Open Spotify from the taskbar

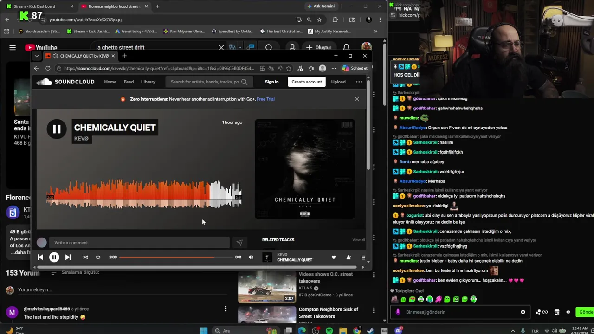(329, 331)
